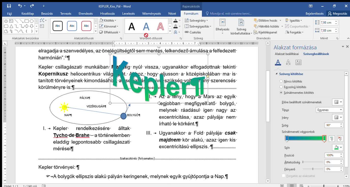Switch to the Kezdőlap tab
The width and height of the screenshot is (350, 187).
coord(28,13)
